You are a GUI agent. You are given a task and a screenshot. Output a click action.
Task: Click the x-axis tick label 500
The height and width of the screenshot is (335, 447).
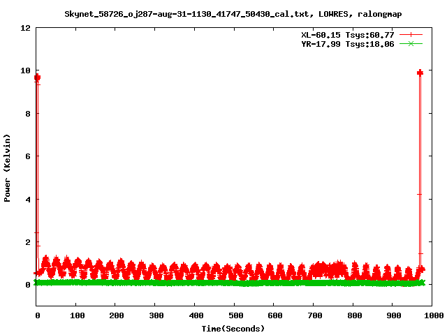236,315
